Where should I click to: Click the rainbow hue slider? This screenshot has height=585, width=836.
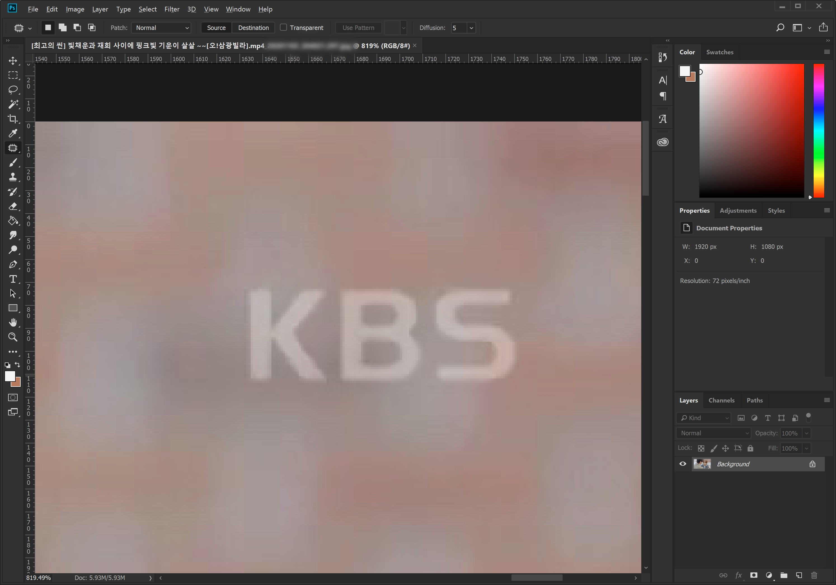click(819, 130)
